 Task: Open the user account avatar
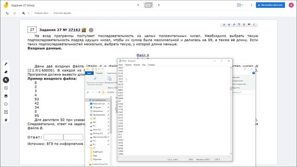(x=291, y=5)
